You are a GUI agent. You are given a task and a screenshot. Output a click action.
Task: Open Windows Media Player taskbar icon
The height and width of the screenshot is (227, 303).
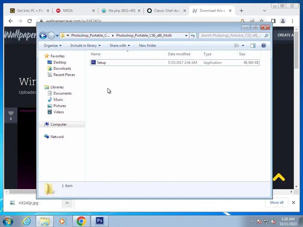tap(62, 221)
